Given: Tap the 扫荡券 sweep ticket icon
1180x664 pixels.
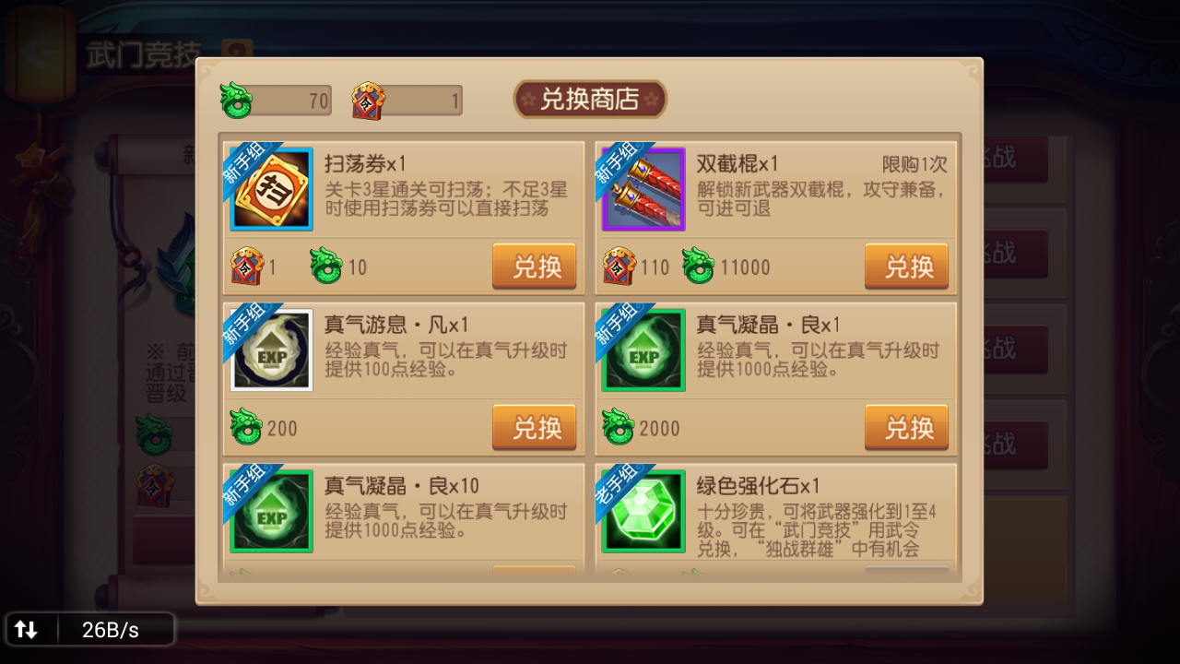Looking at the screenshot, I should (272, 189).
